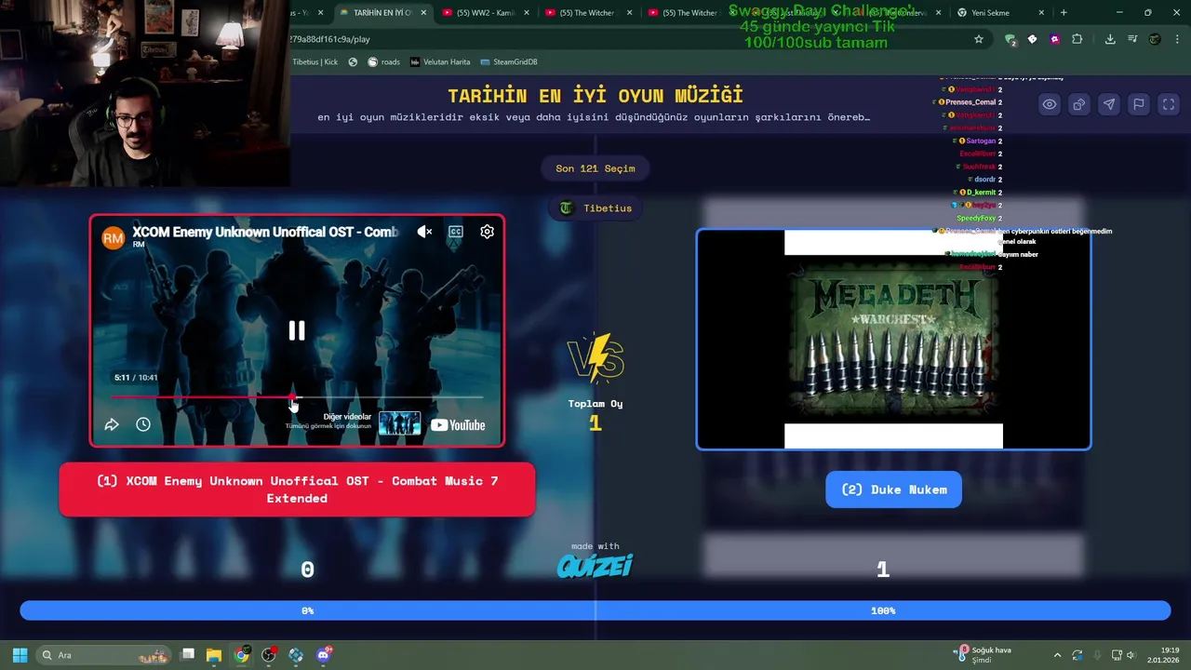Add XCOM video to Watch Later

143,424
